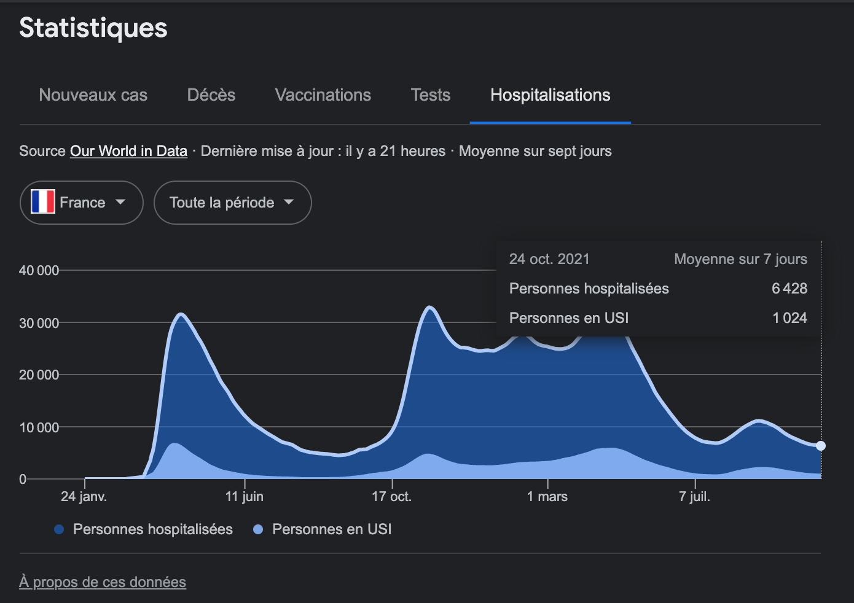Click the French flag icon
Viewport: 854px width, 603px height.
pos(43,202)
